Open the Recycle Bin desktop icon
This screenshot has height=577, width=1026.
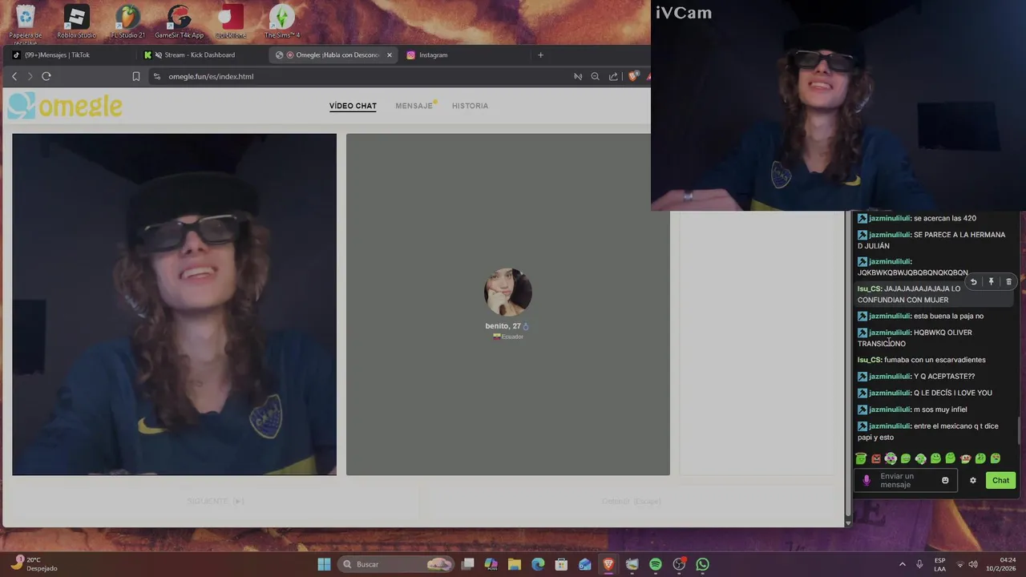coord(26,22)
